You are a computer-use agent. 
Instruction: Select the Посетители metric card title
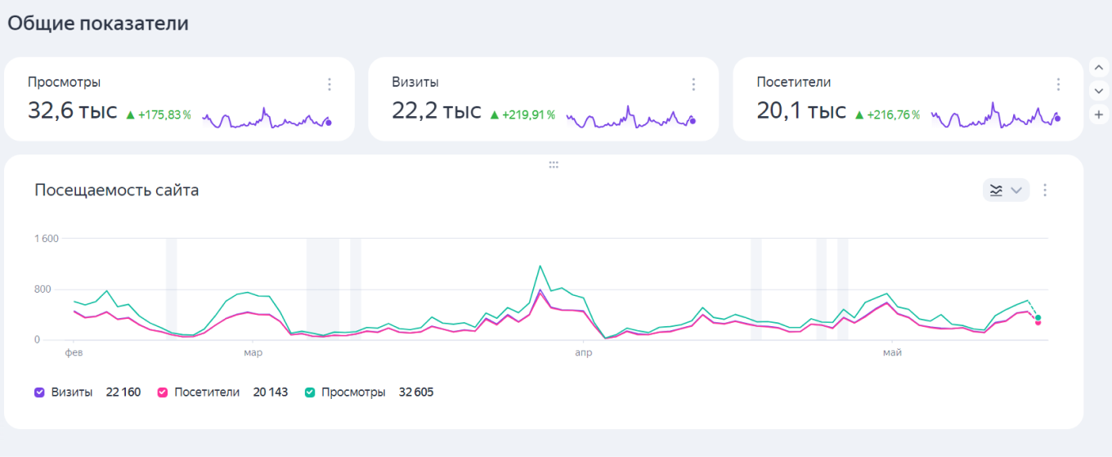tap(794, 82)
